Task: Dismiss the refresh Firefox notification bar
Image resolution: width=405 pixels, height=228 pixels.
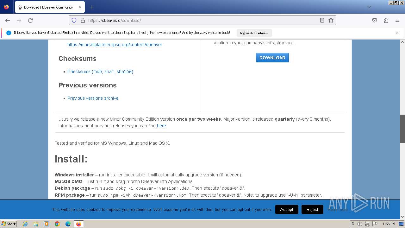Action: click(397, 33)
